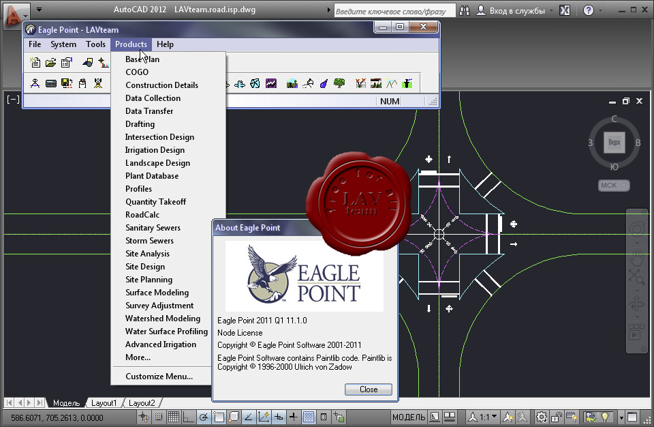Click the Ю compass direction on ViewCube
Image resolution: width=654 pixels, height=427 pixels.
614,167
